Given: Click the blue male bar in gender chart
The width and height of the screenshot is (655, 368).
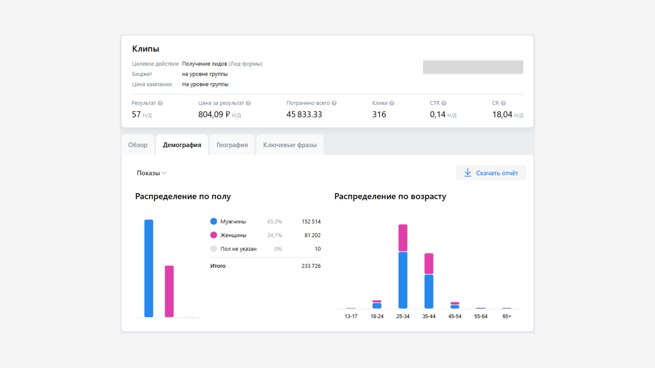Looking at the screenshot, I should click(149, 268).
